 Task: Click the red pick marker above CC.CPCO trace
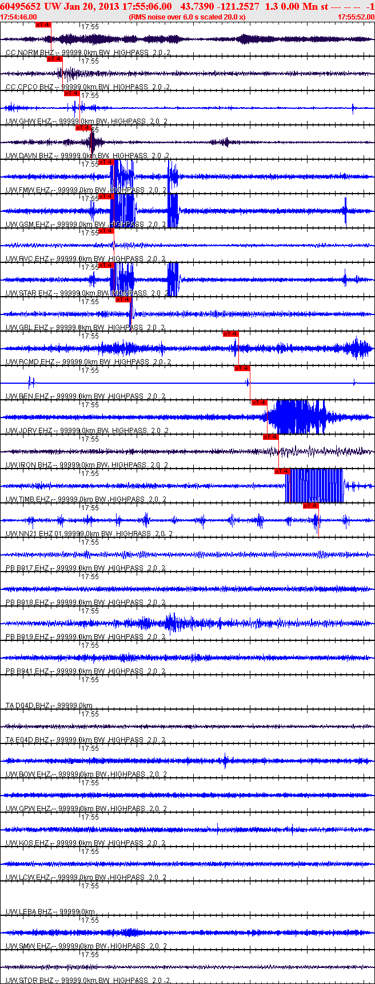pos(55,59)
